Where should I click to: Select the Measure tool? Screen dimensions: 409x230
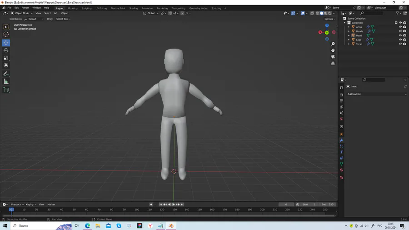pyautogui.click(x=6, y=81)
